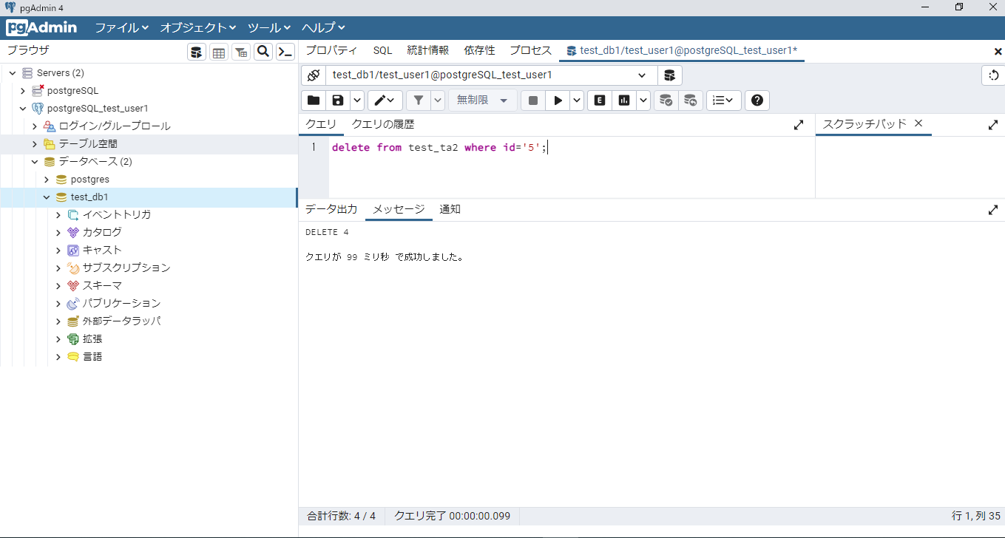The image size is (1005, 538).
Task: Switch to the Statistics (統計情報) tab
Action: pyautogui.click(x=427, y=50)
